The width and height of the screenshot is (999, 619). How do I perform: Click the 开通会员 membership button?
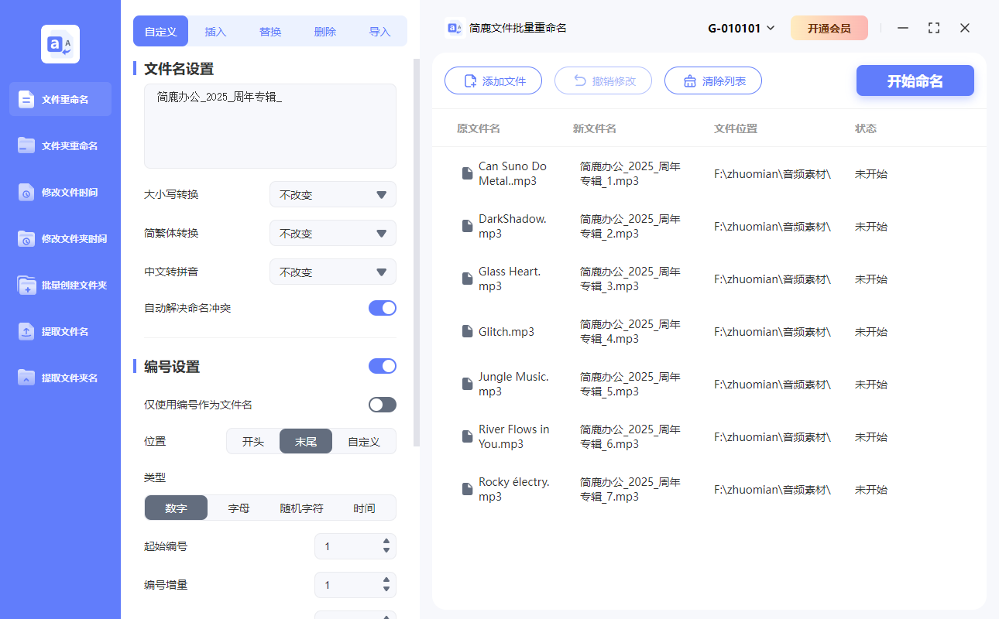coord(829,27)
